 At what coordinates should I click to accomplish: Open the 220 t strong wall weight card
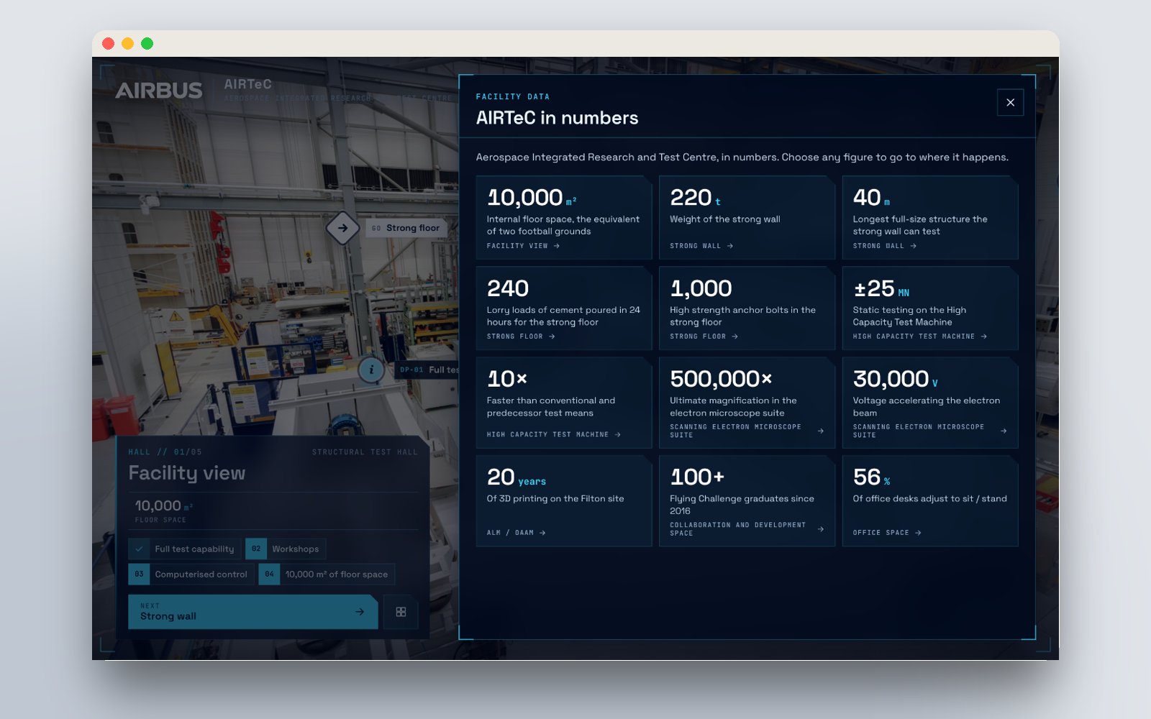747,218
